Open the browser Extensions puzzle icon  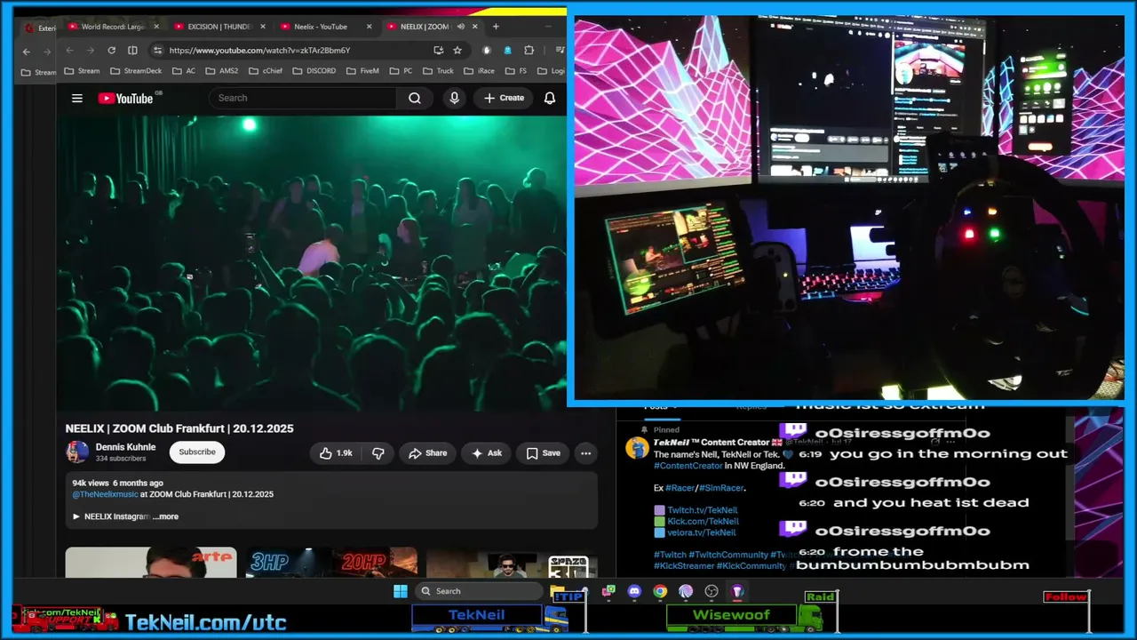point(529,51)
